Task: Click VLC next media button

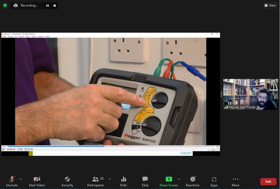Action: [x=14, y=149]
